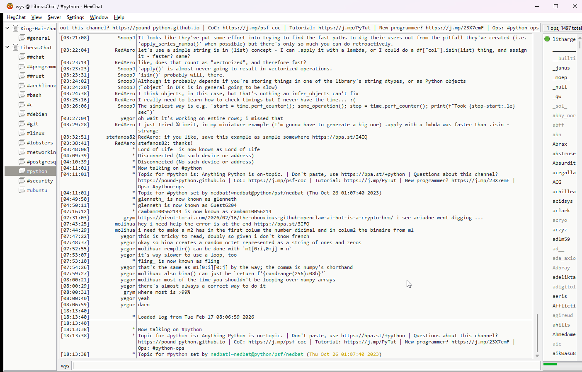582x372 pixels.
Task: Click the ##programming channel icon
Action: tap(22, 66)
